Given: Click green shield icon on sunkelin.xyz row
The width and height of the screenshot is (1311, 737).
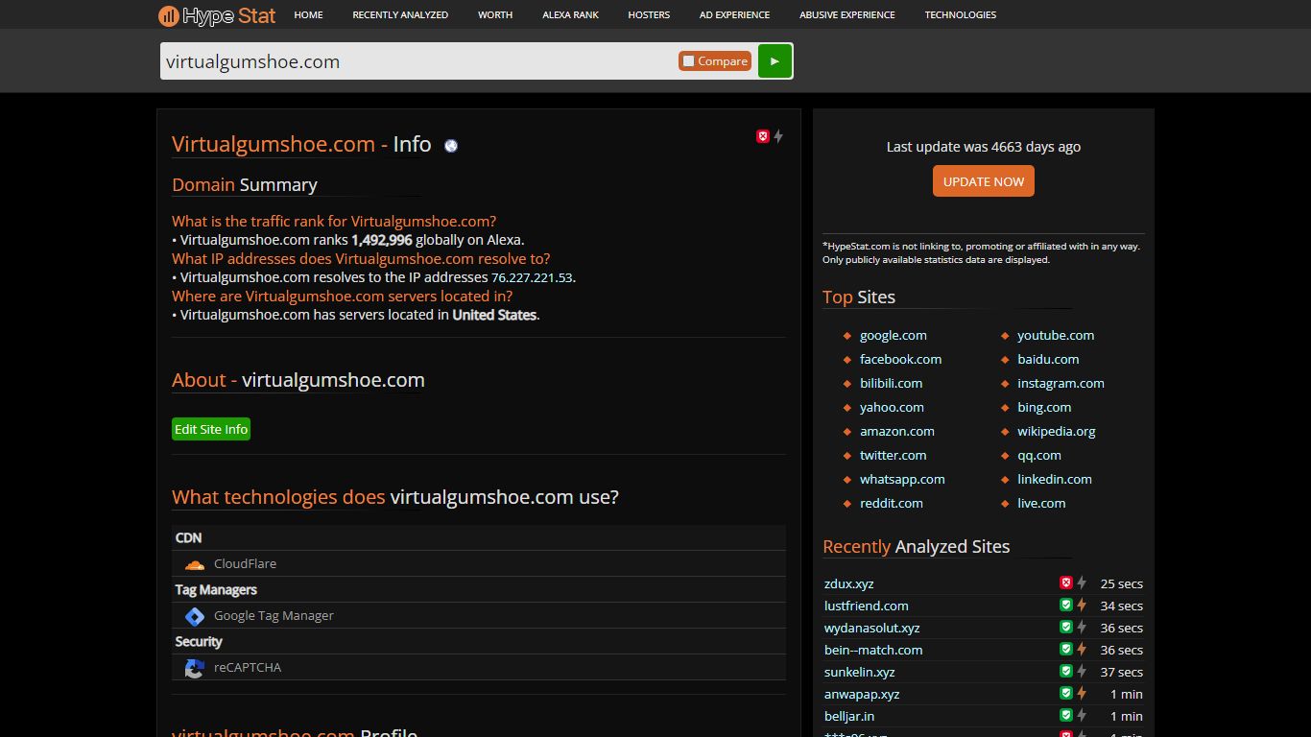Looking at the screenshot, I should [1065, 672].
